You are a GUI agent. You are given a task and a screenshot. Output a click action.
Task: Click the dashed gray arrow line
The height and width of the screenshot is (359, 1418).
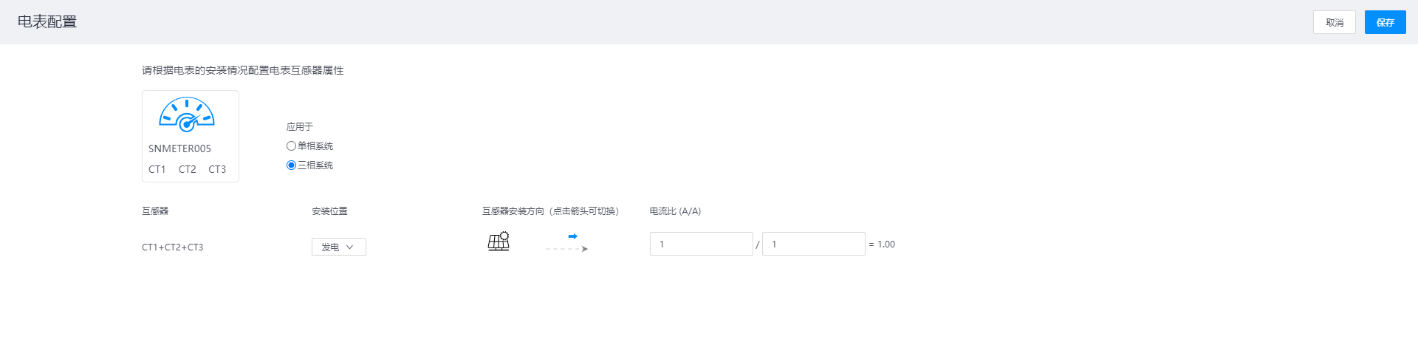566,249
